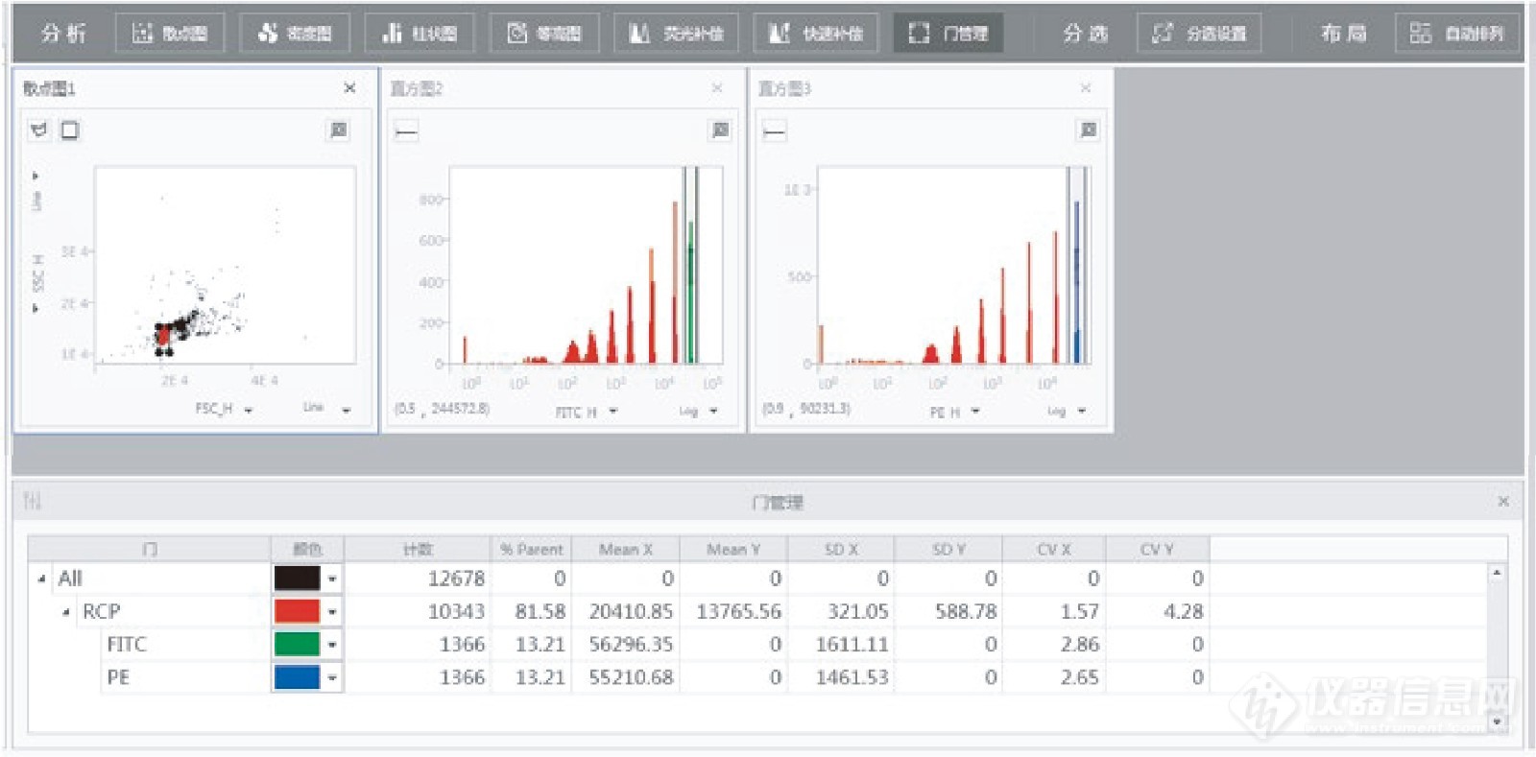Select the FITC gate row
This screenshot has width=1536, height=757.
click(x=618, y=644)
